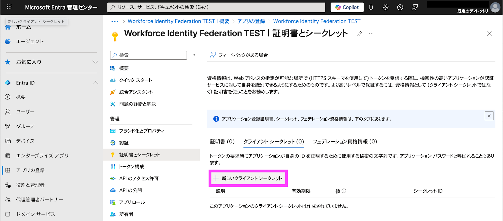
Task: Expand breadcrumb ellipsis menu
Action: click(115, 21)
